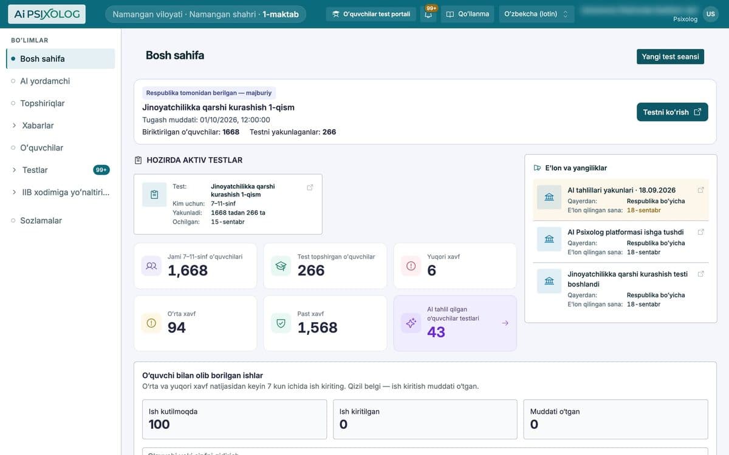Click clipboard icon in active test card

154,194
